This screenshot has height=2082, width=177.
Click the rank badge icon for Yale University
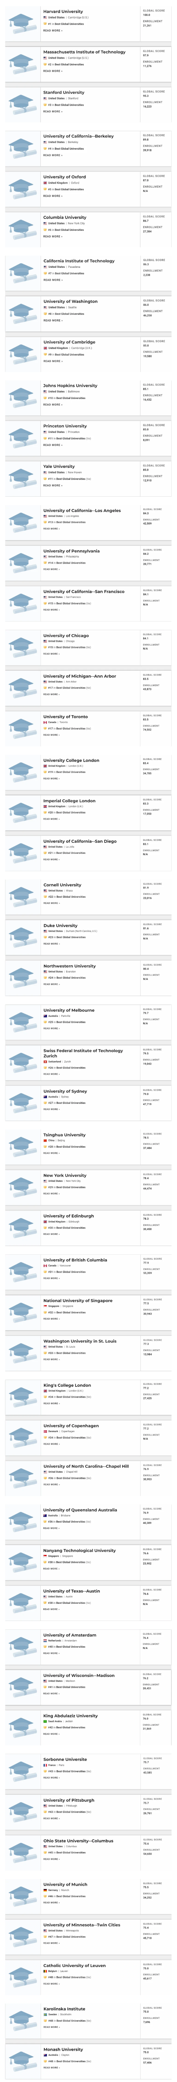(45, 479)
